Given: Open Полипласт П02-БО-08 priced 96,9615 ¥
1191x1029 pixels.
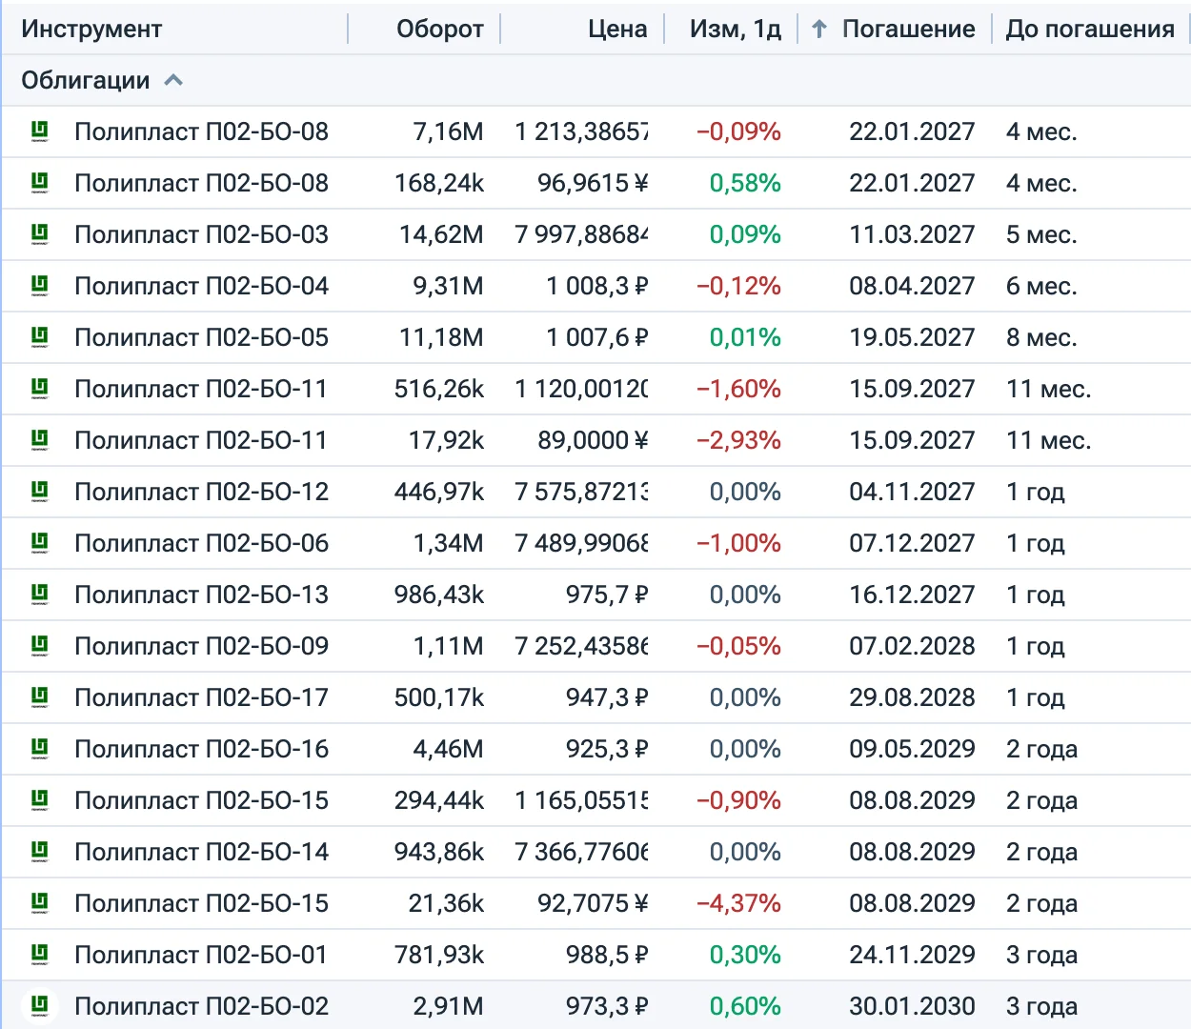Looking at the screenshot, I should tap(201, 183).
